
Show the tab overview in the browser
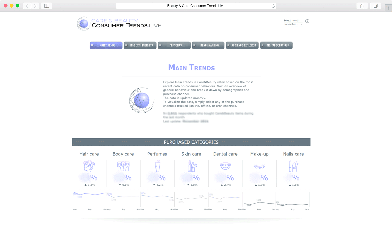(x=376, y=6)
